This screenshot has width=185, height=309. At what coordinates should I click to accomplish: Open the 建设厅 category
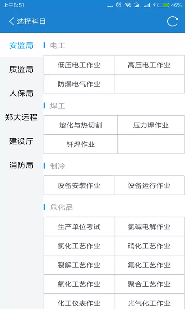point(21,141)
